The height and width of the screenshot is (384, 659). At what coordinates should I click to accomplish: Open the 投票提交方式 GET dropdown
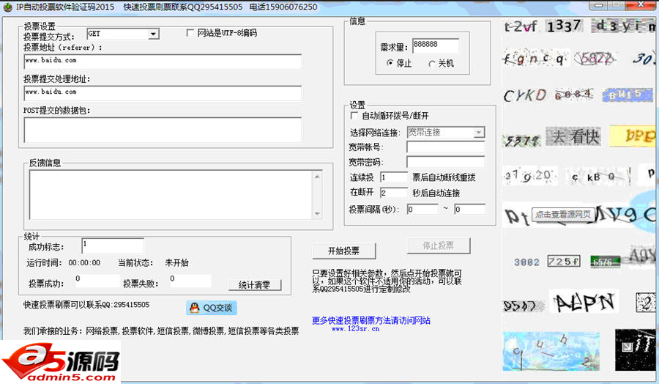154,34
